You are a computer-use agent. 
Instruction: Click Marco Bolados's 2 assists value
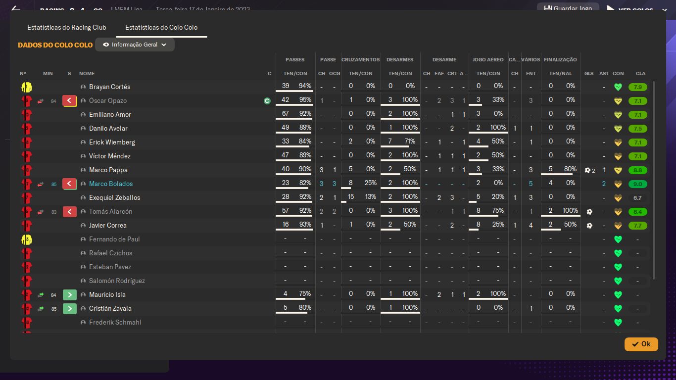[x=604, y=184]
